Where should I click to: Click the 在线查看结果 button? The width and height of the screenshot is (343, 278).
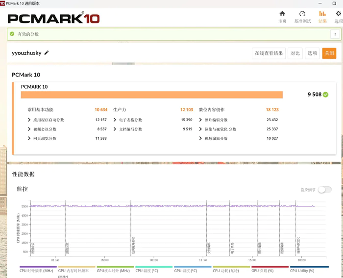pyautogui.click(x=269, y=53)
